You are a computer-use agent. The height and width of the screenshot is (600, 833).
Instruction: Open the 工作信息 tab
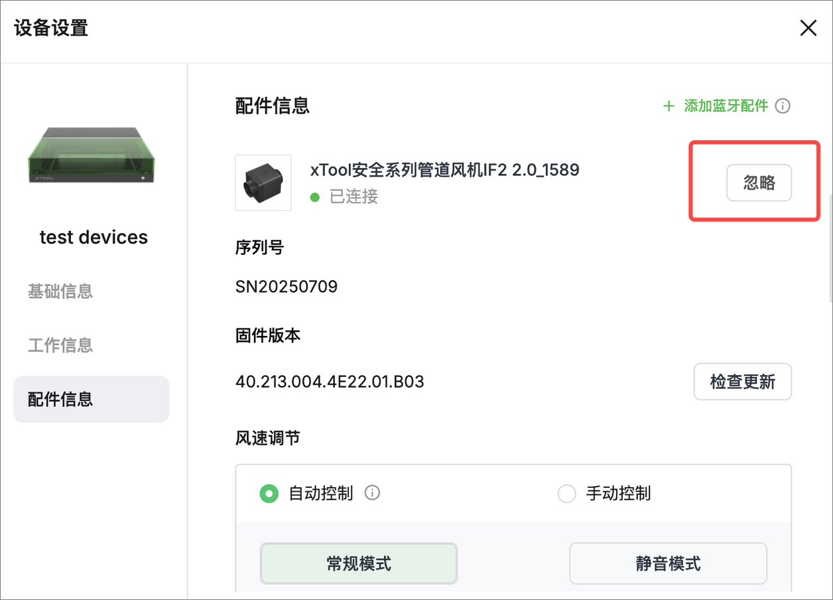(60, 345)
